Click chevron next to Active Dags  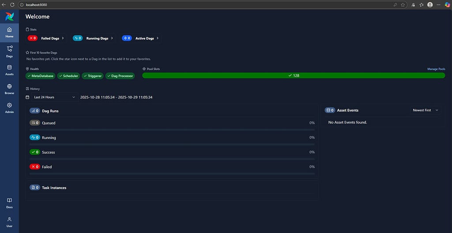158,38
